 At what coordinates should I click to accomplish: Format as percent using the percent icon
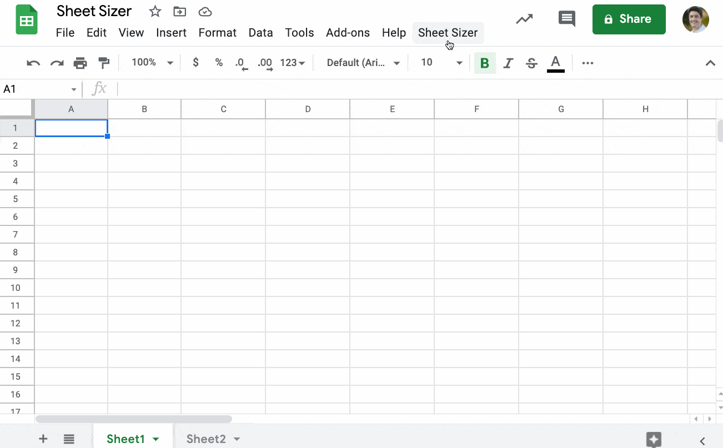point(219,62)
